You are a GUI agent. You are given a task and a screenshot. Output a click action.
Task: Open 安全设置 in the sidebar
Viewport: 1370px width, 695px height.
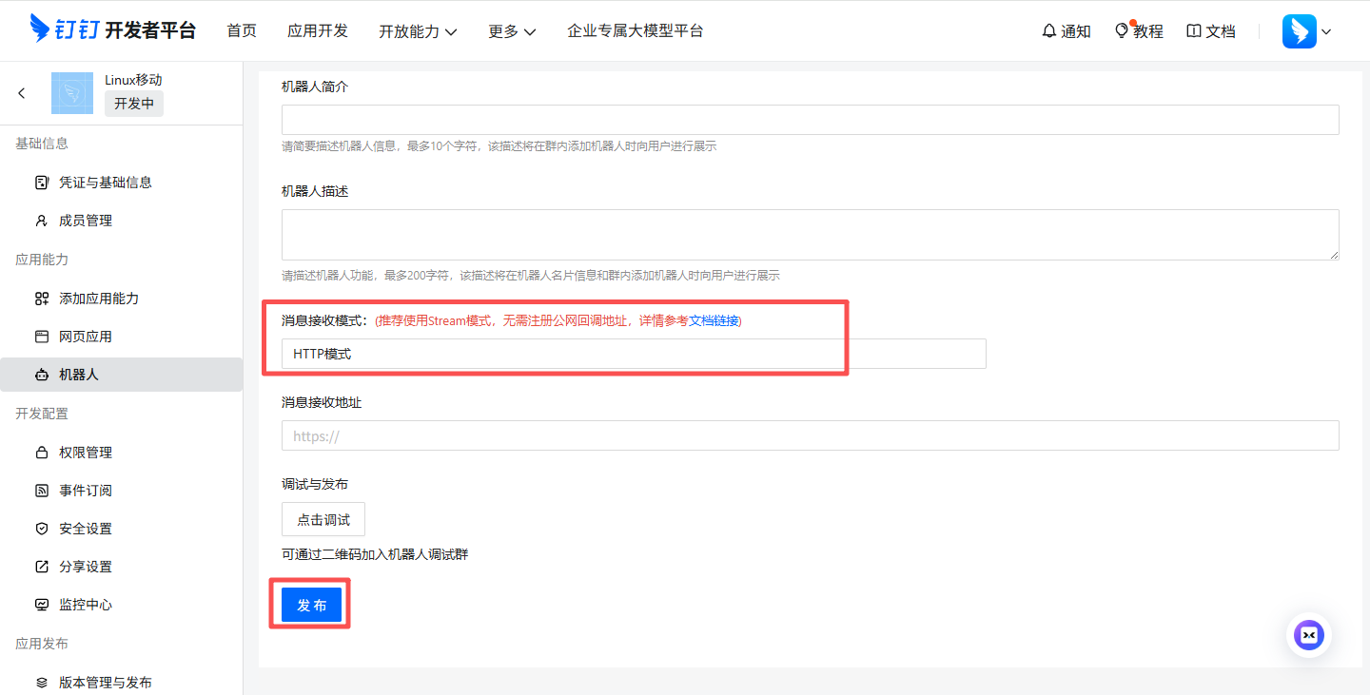point(86,529)
